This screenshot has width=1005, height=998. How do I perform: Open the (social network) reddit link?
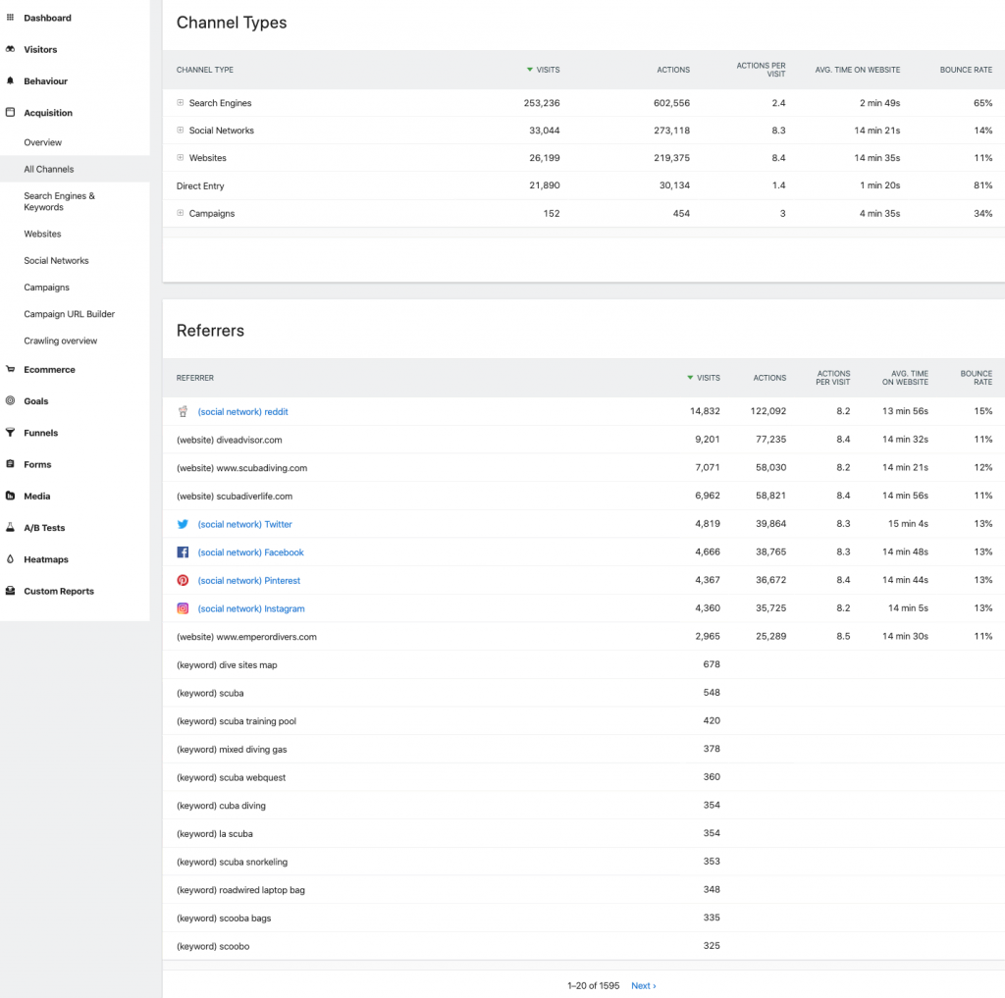click(x=243, y=411)
